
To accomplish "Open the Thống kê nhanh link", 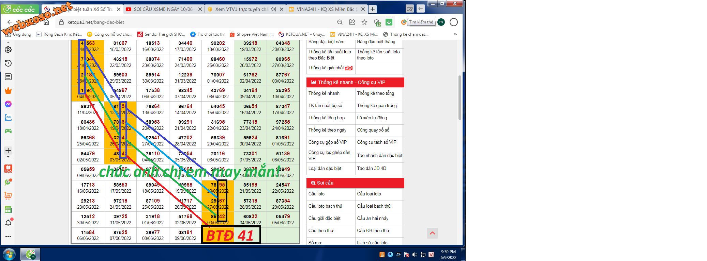I will coord(324,93).
